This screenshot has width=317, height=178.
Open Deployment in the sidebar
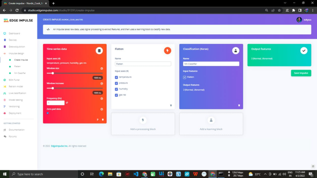[x=15, y=113]
